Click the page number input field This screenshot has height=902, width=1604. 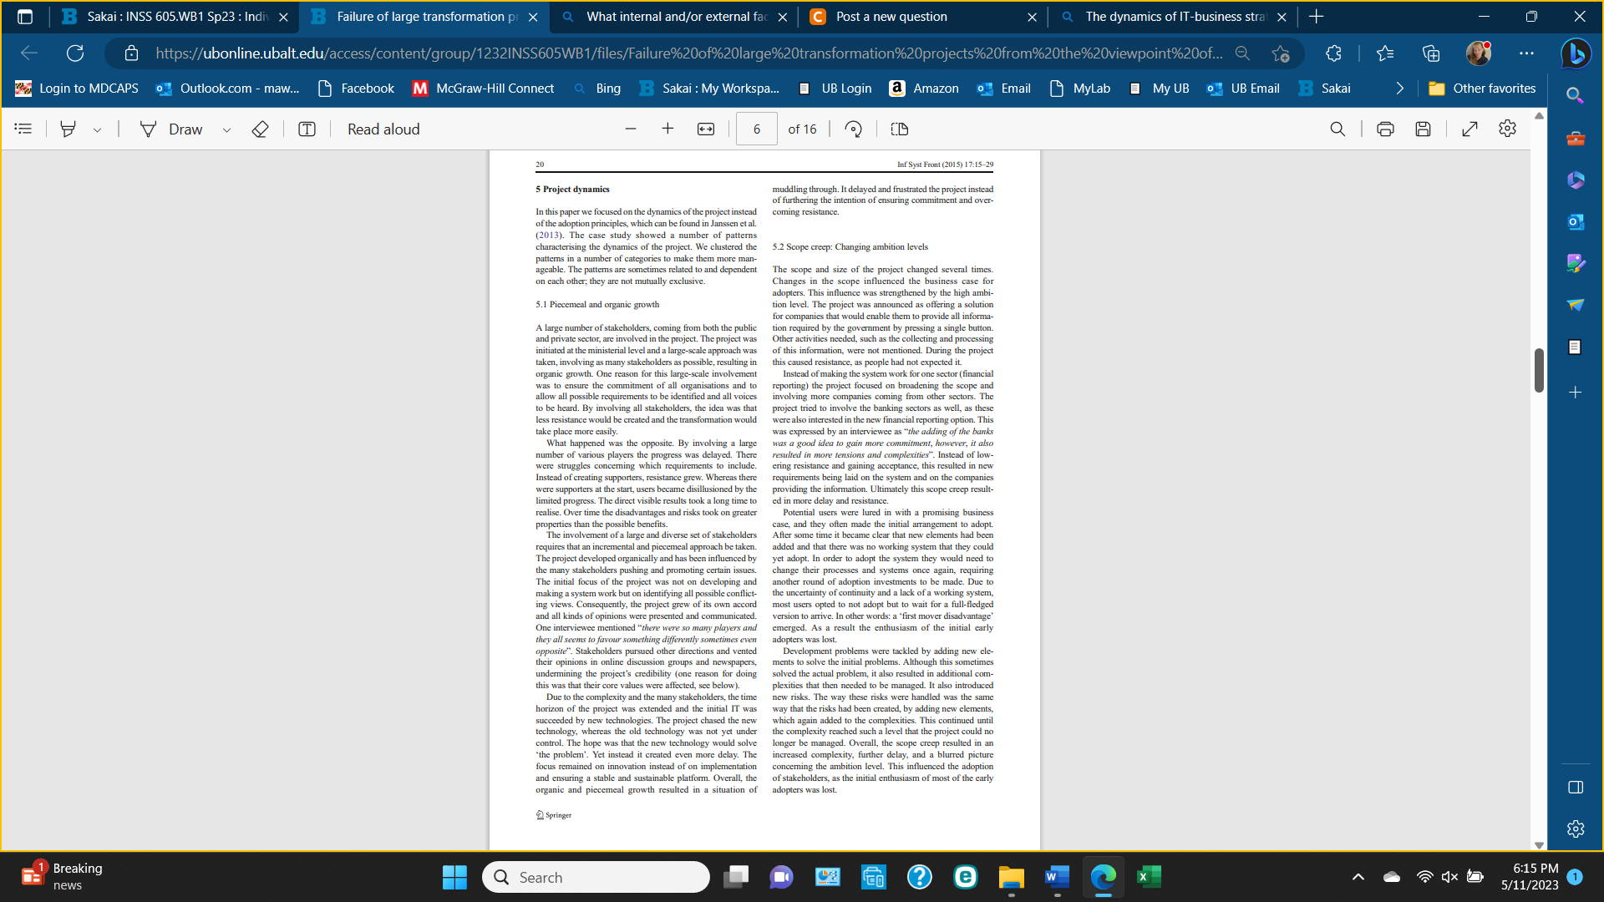(x=756, y=129)
